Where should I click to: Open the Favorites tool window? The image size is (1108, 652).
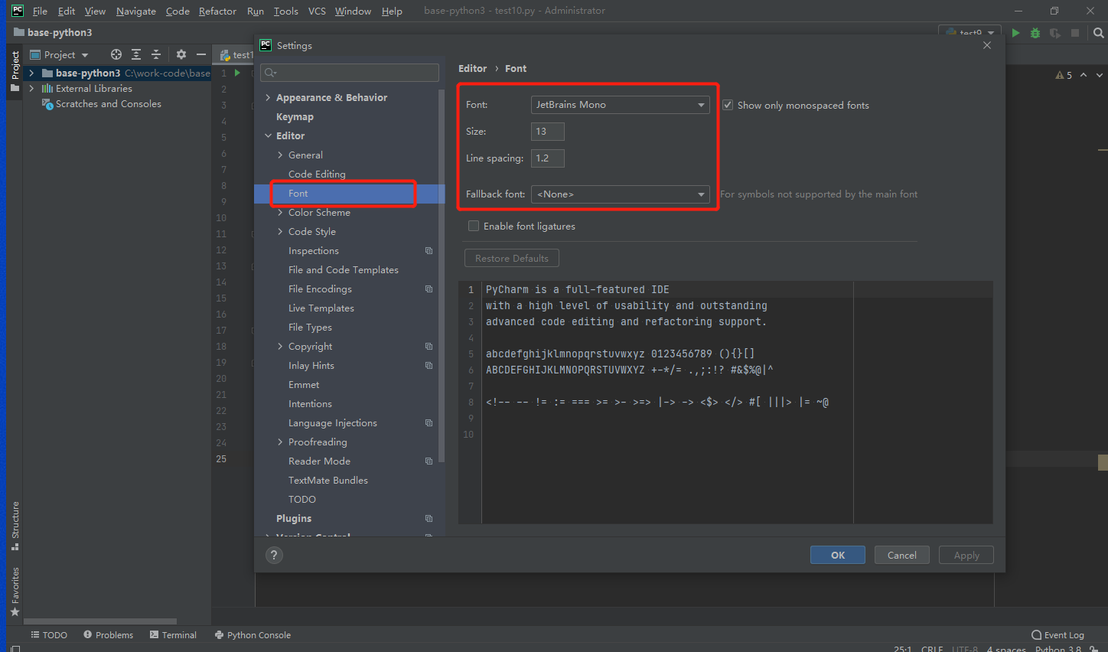coord(15,592)
